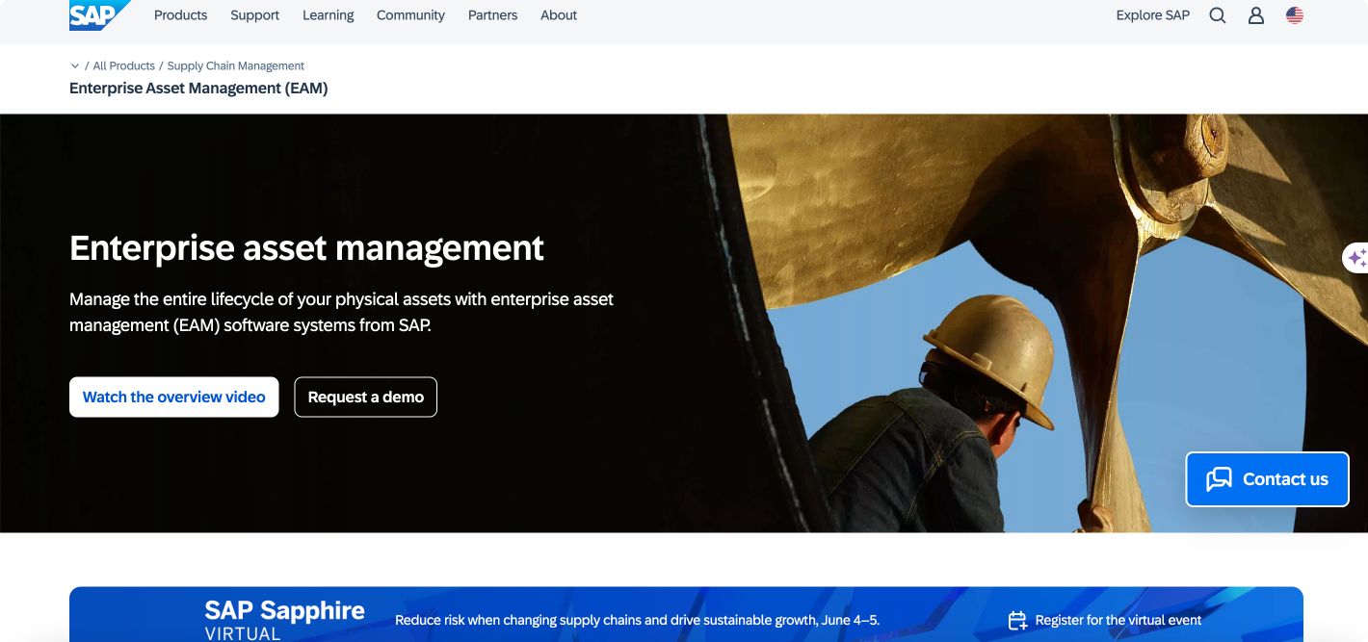1368x642 pixels.
Task: Open the Contact us chat button
Action: [x=1268, y=479]
